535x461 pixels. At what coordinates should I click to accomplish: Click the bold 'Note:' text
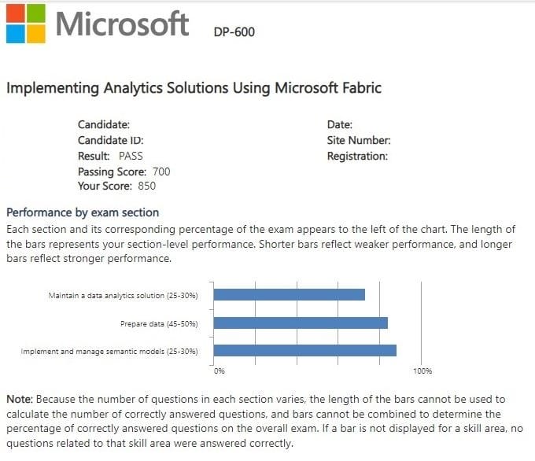[x=20, y=400]
